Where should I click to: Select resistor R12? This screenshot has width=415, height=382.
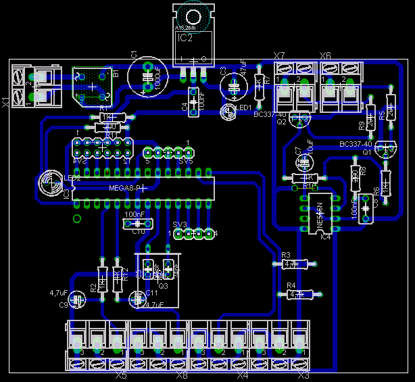(x=118, y=279)
